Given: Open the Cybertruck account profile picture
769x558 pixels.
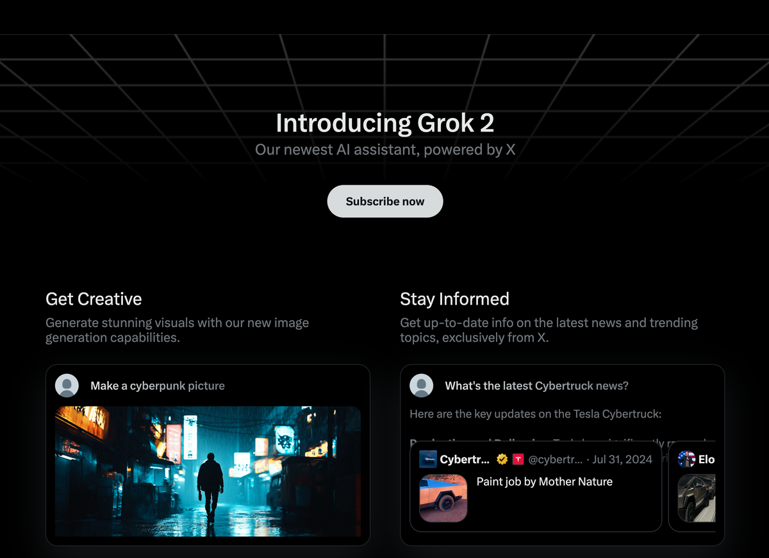Looking at the screenshot, I should (x=428, y=459).
